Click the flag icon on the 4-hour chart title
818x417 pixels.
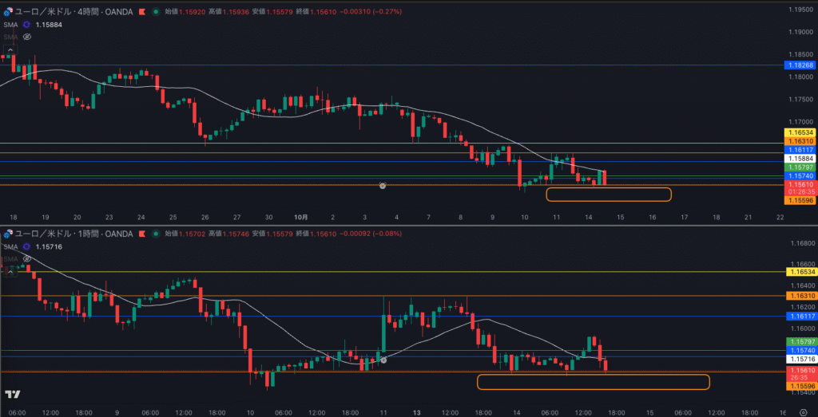[x=142, y=12]
